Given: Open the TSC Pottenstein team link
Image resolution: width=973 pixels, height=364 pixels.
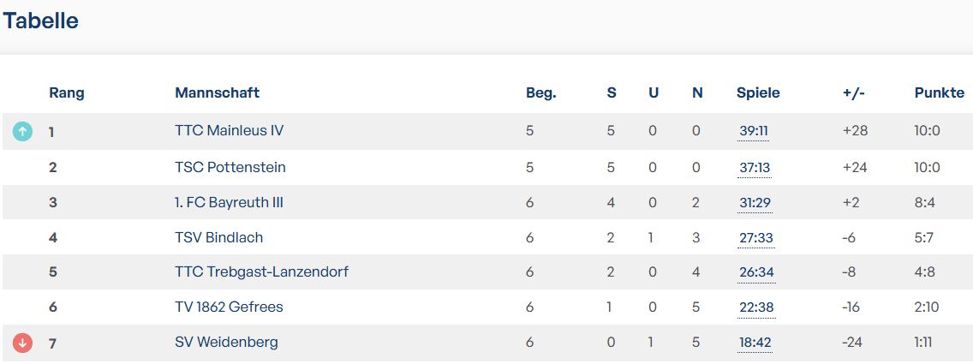Looking at the screenshot, I should (230, 167).
